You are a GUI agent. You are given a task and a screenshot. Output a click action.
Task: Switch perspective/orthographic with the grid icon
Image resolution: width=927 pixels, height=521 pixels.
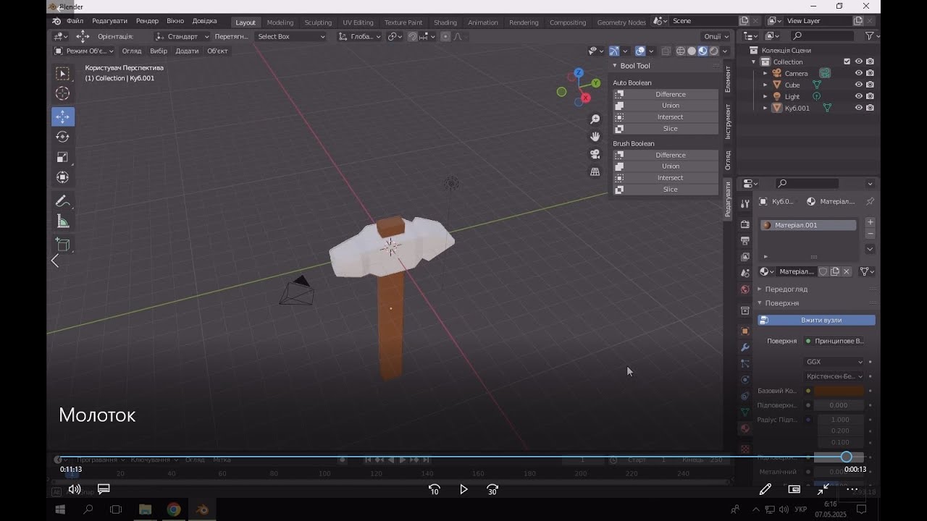[x=595, y=171]
